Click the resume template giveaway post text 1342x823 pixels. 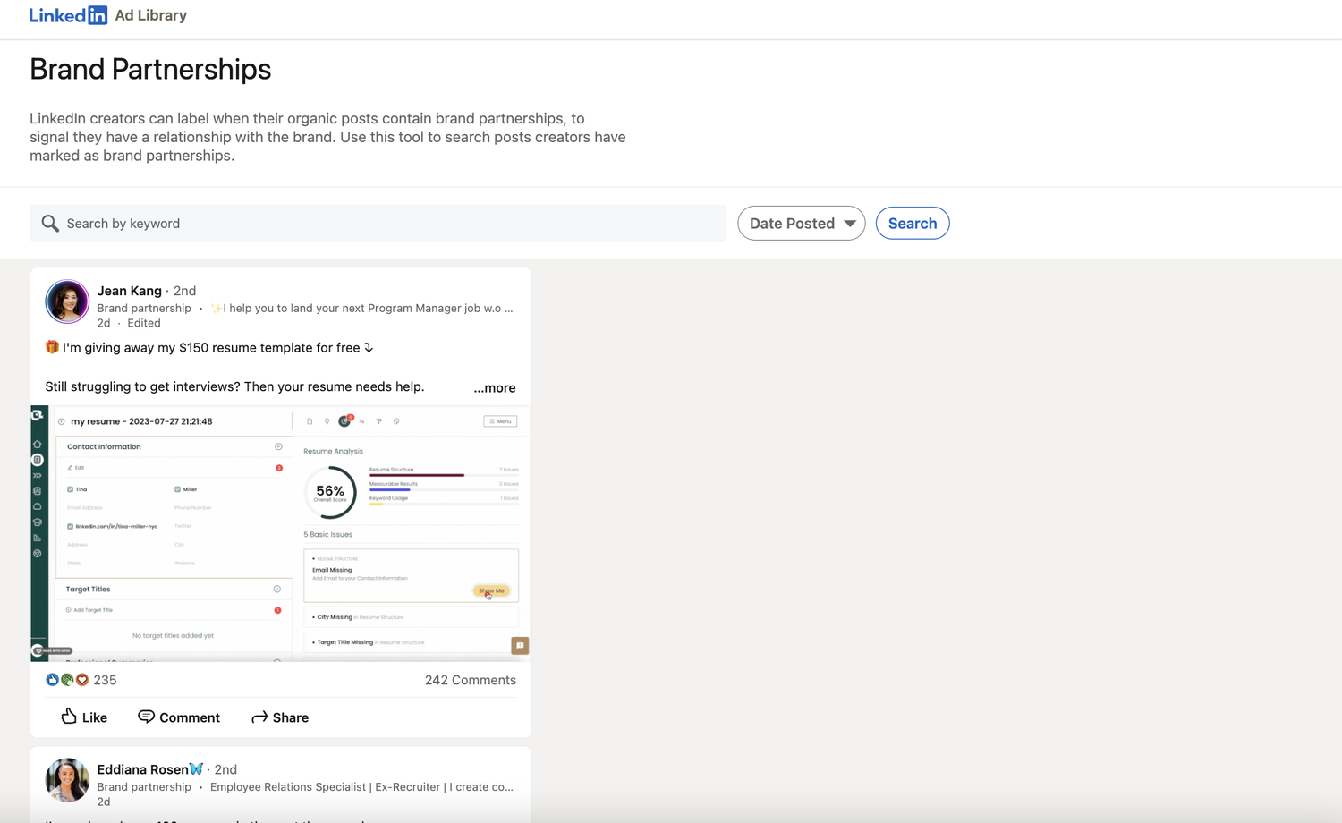209,348
